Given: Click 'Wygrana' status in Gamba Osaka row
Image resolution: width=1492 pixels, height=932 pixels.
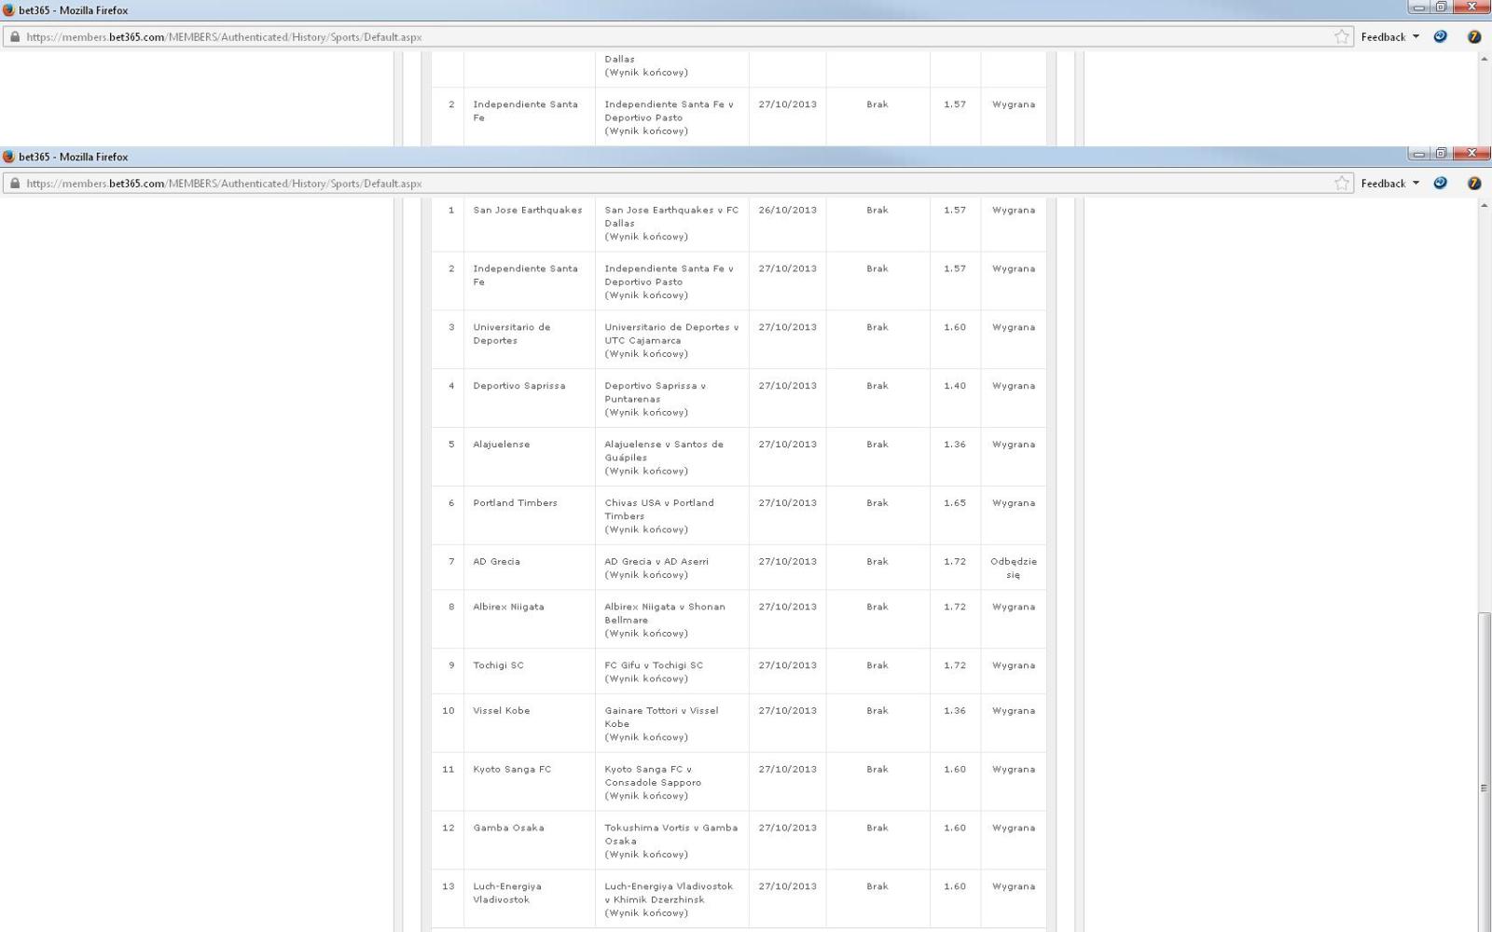Looking at the screenshot, I should pos(1014,828).
